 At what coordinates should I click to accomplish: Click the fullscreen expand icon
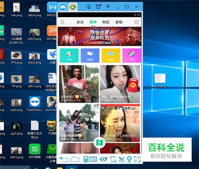click(x=137, y=159)
